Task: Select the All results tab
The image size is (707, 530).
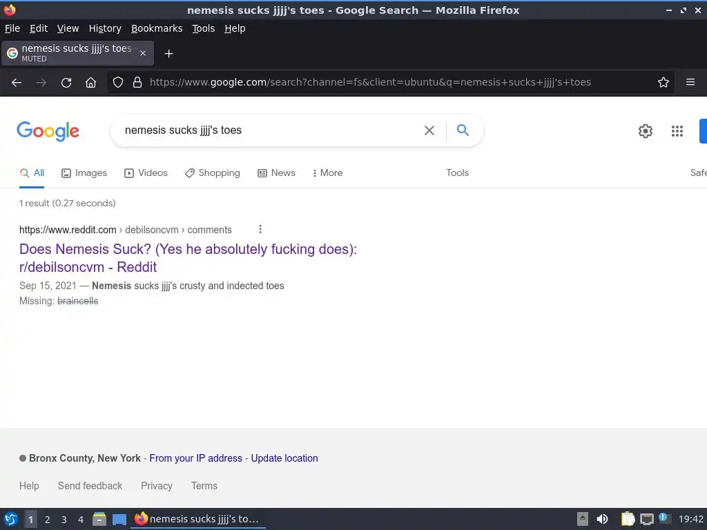Action: click(32, 173)
